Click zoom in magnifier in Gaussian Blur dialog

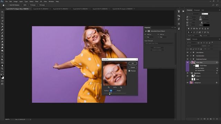[121, 87]
